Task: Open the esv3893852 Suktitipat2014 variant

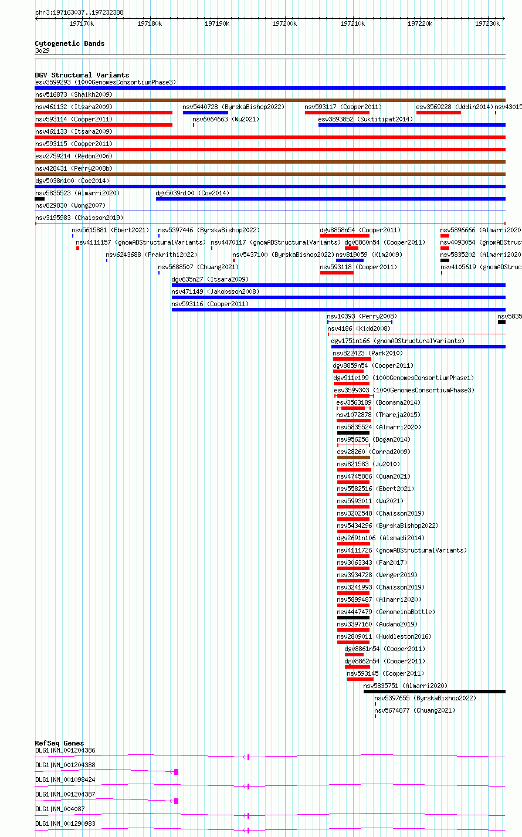Action: (x=412, y=125)
